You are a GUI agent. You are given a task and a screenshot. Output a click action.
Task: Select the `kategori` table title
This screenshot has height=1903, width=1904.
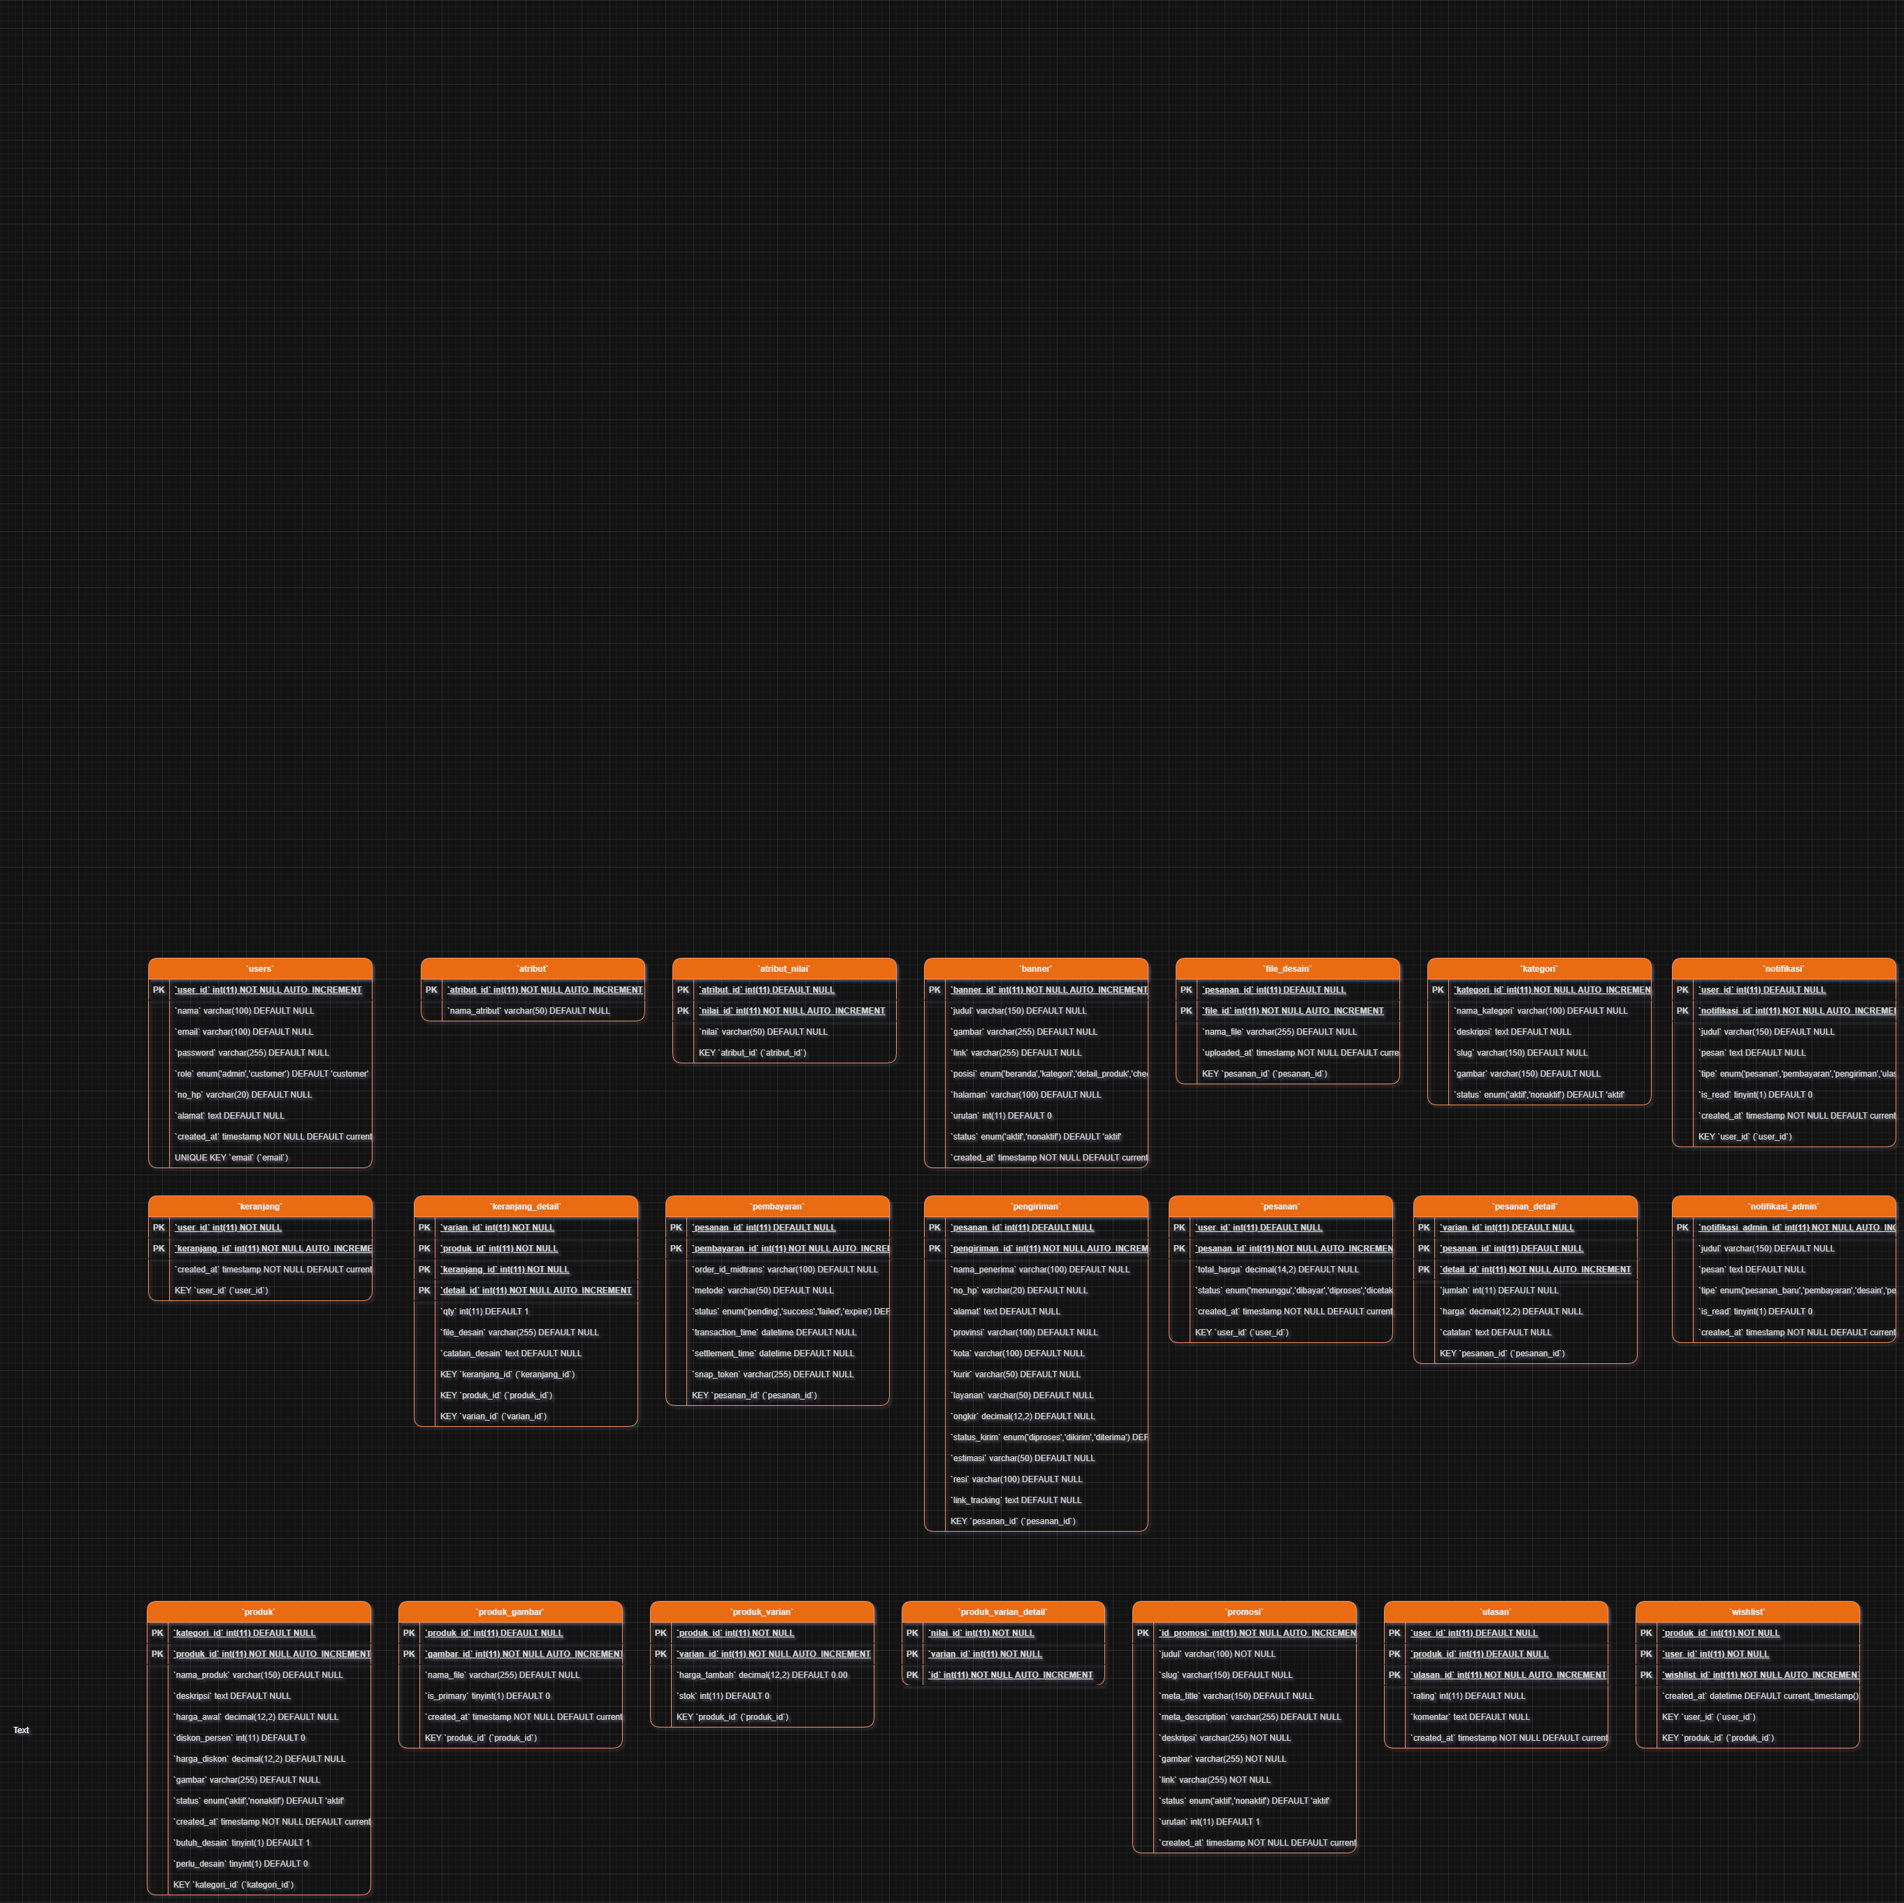[1538, 969]
